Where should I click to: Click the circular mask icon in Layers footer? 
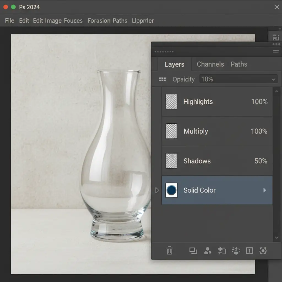(263, 251)
